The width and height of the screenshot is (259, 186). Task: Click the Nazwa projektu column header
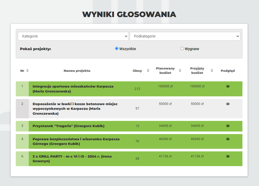(x=77, y=71)
